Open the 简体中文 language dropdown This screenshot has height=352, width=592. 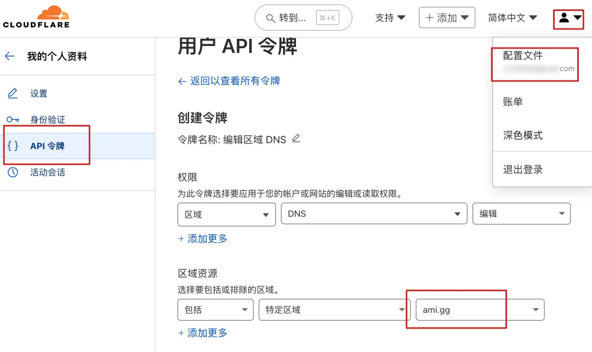[x=513, y=18]
